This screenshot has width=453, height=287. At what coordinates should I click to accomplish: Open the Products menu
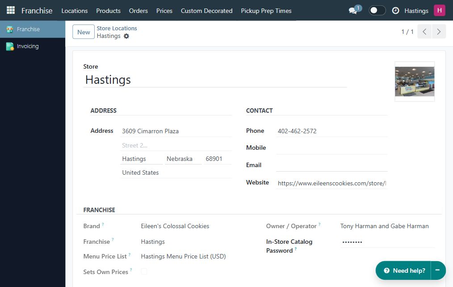(x=109, y=11)
